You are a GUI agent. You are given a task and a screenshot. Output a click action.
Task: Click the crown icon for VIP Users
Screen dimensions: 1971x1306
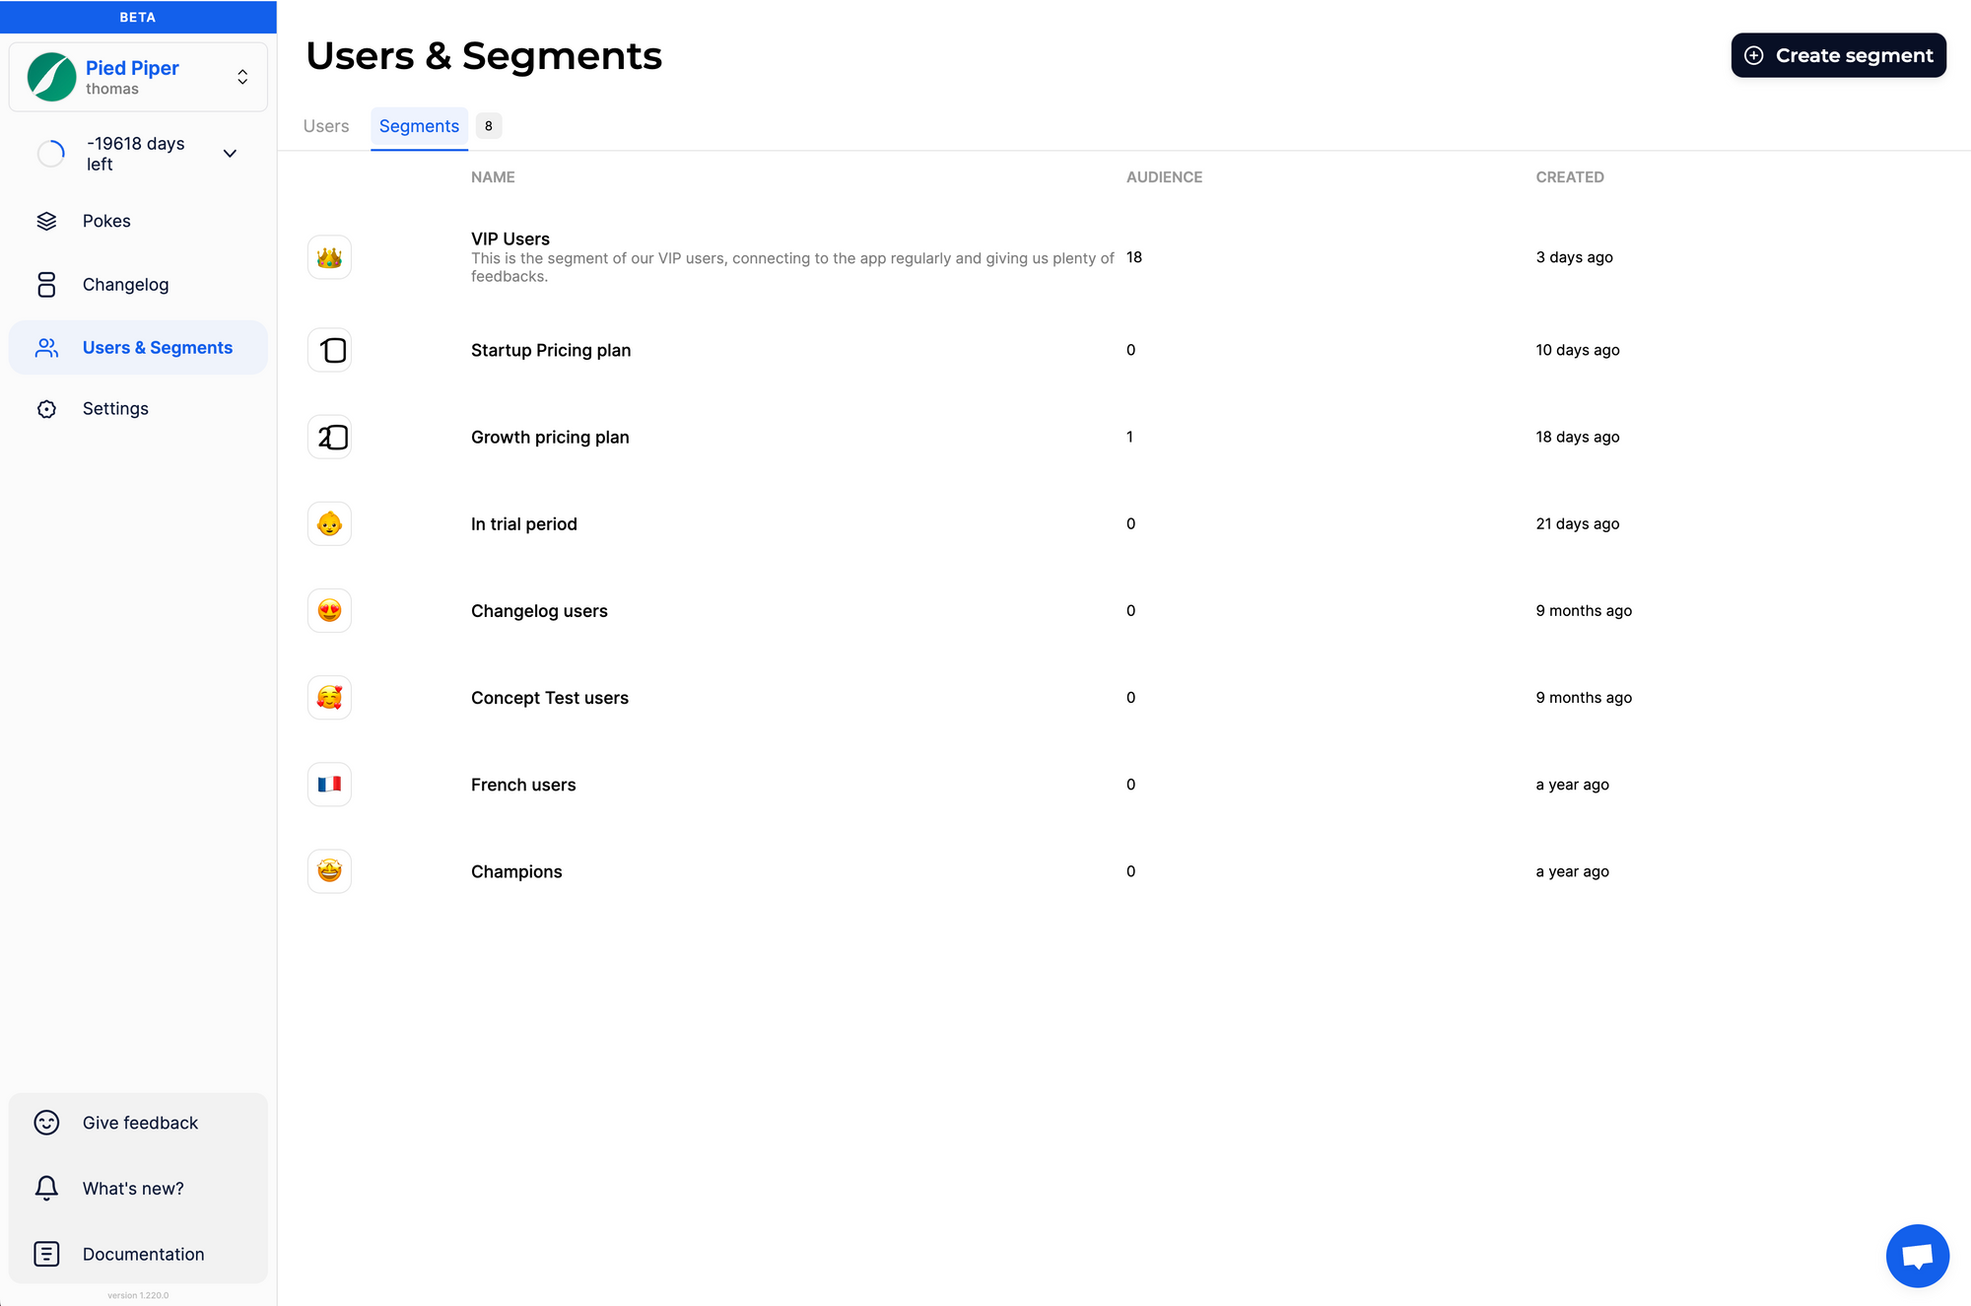click(x=329, y=257)
